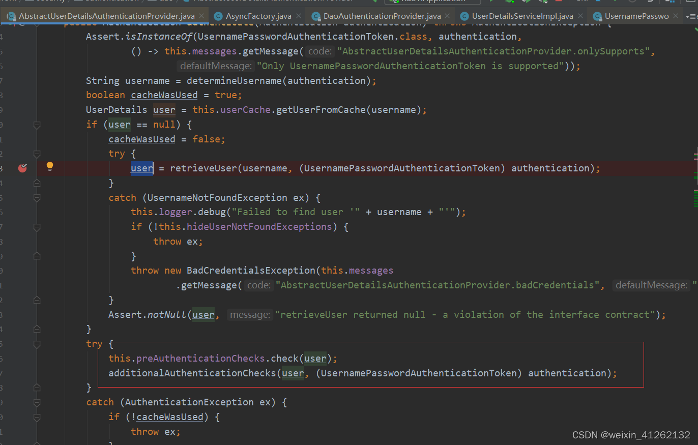Image resolution: width=698 pixels, height=445 pixels.
Task: Open the UsernamePasswo… editor tab
Action: (636, 16)
